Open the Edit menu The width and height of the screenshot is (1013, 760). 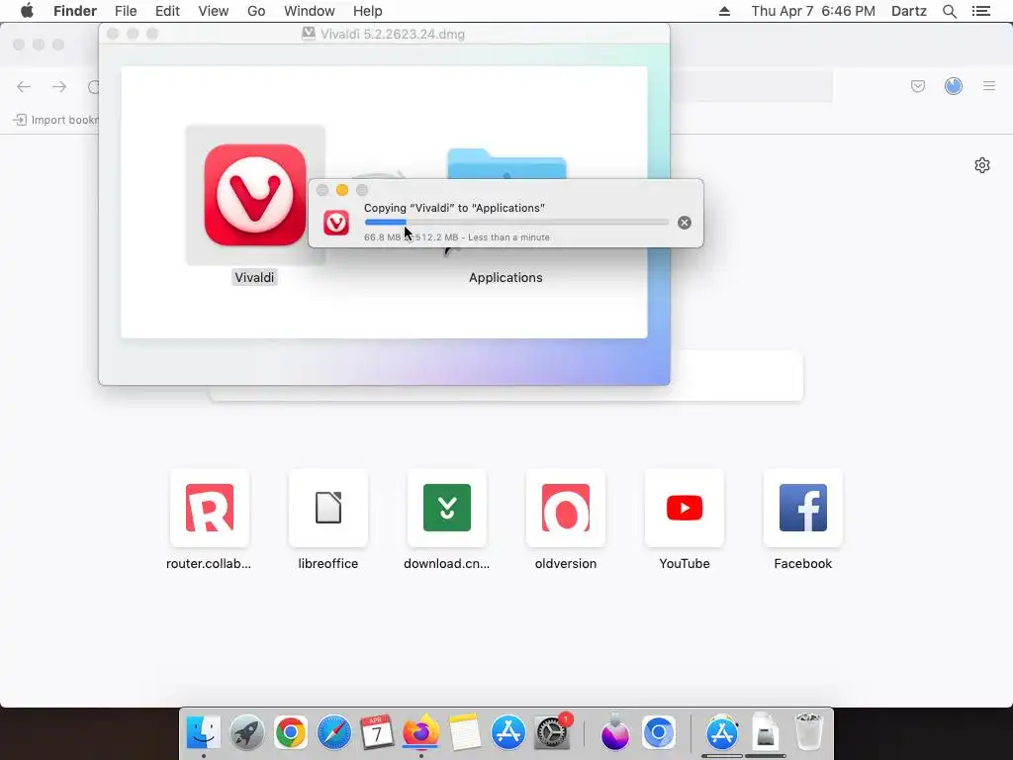[167, 11]
